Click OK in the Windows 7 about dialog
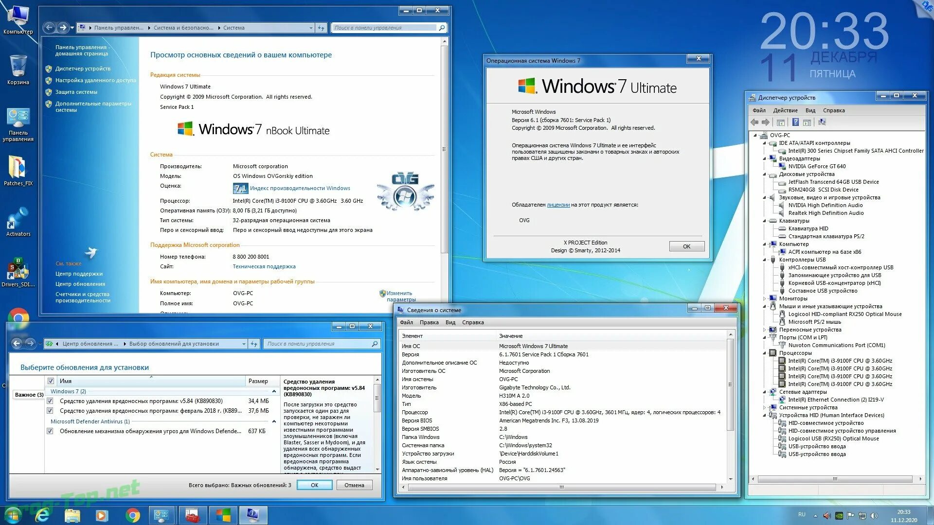Screen dimensions: 934x525 tap(686, 246)
